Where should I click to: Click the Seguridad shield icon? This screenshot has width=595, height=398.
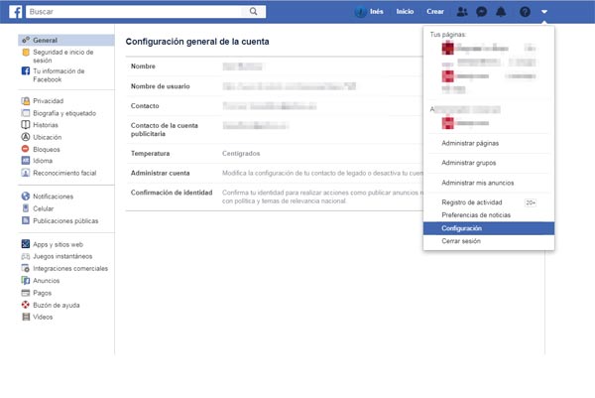pyautogui.click(x=26, y=53)
